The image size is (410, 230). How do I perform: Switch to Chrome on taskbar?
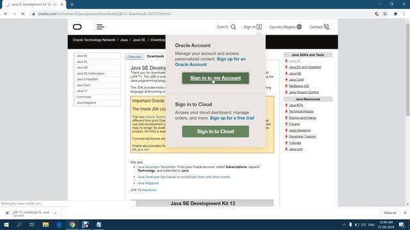(72, 224)
